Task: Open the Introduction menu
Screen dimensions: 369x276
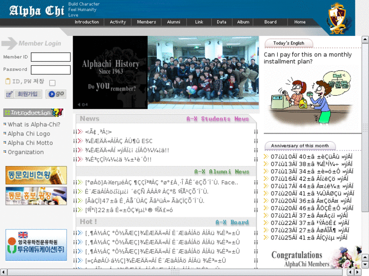Action: [87, 22]
